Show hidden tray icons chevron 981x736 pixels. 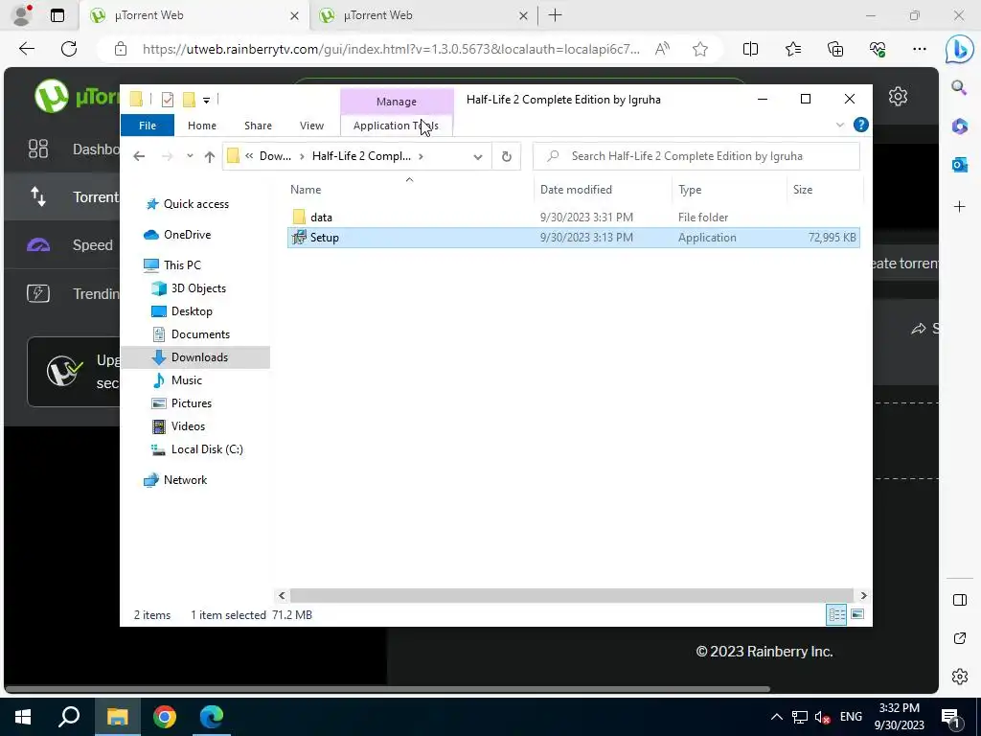pyautogui.click(x=776, y=717)
